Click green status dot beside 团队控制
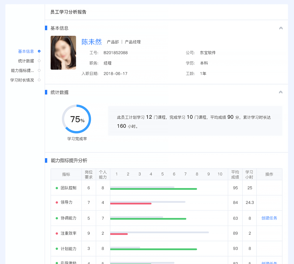The image size is (294, 264). (57, 188)
